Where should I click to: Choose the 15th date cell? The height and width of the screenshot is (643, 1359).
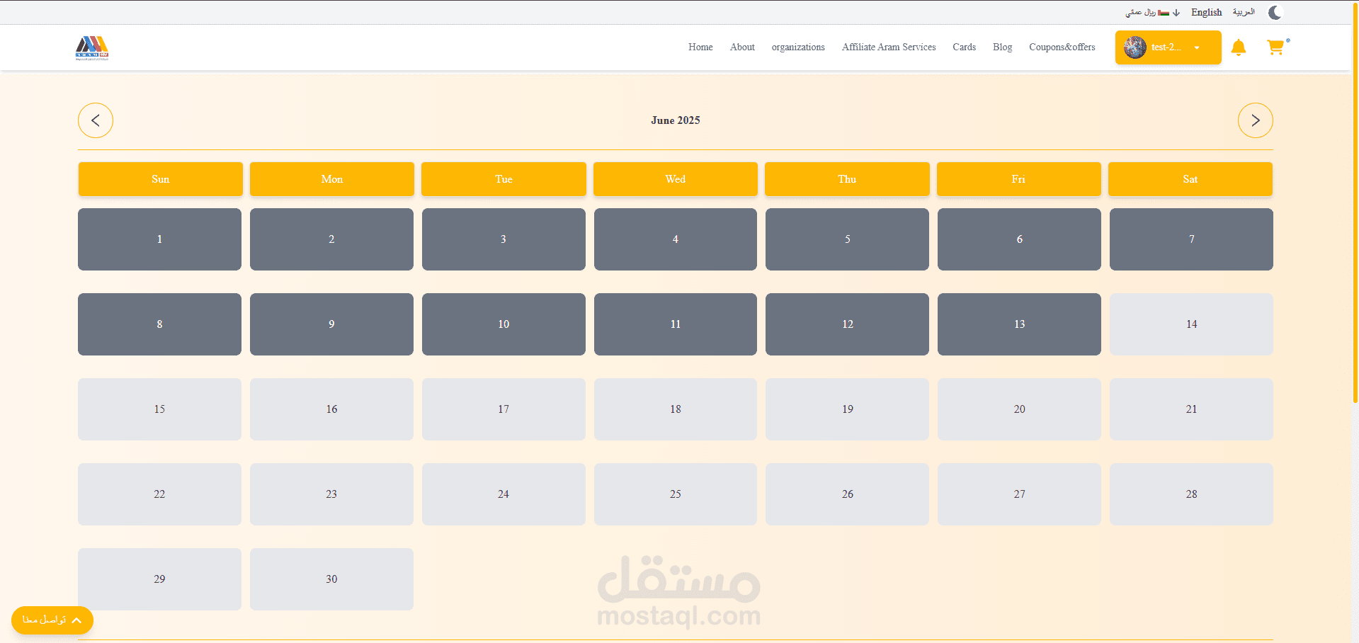pos(159,409)
